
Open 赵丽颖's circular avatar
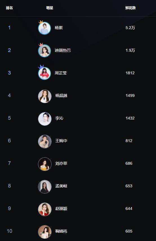click(45, 209)
